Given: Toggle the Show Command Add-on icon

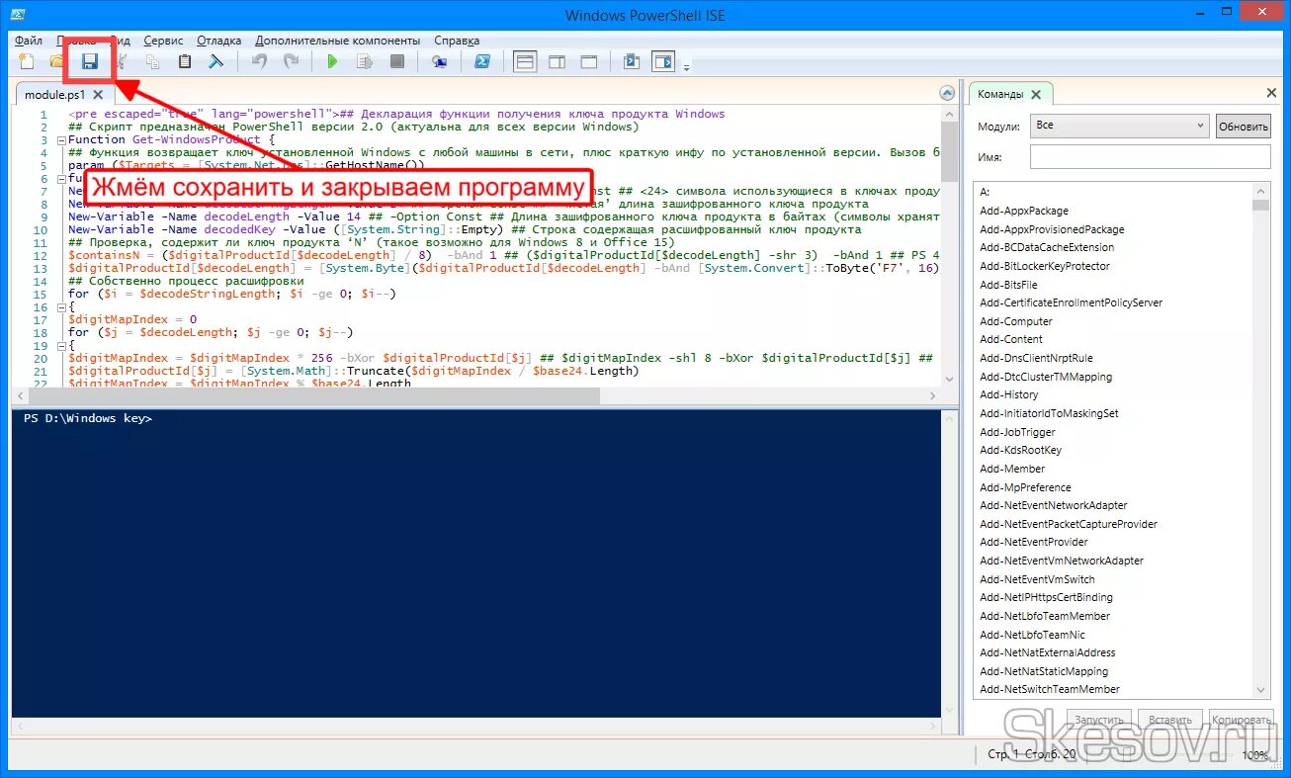Looking at the screenshot, I should pos(662,61).
